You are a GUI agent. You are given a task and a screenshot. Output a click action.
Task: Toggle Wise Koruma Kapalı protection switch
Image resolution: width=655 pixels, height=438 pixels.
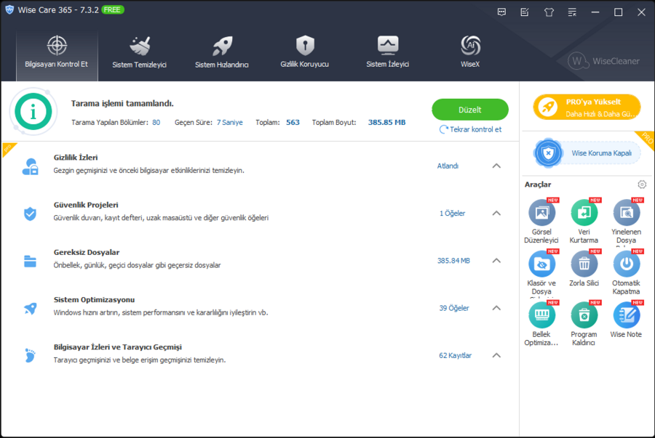[x=587, y=153]
